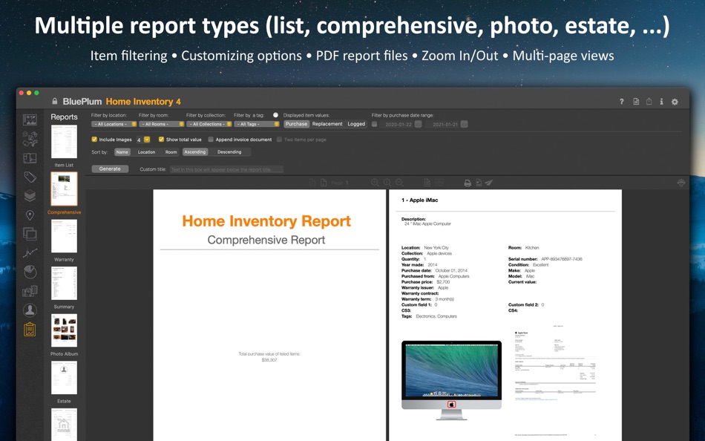Screen dimensions: 705x441
Task: Open the pie chart statistics icon
Action: [30, 272]
